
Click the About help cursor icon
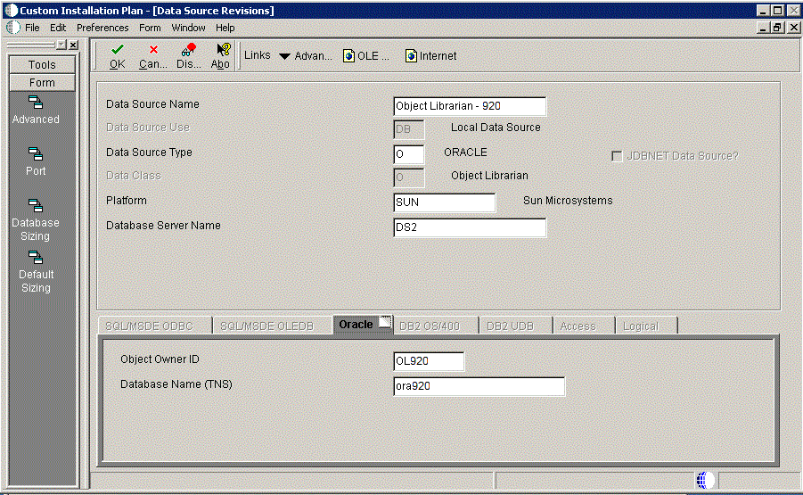(224, 50)
